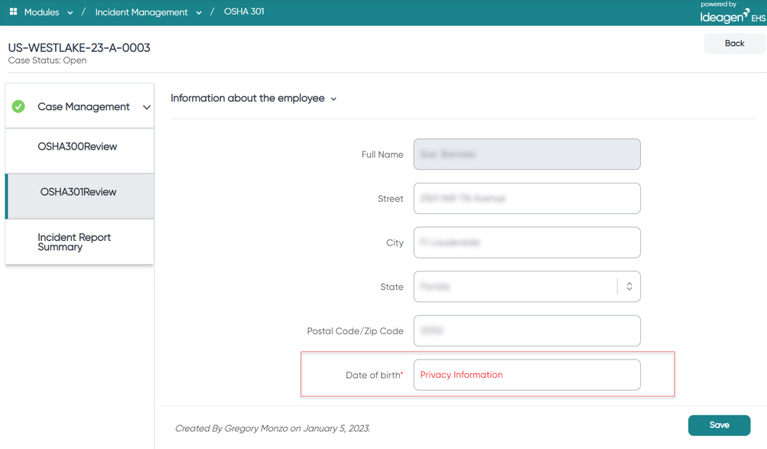767x449 pixels.
Task: Click the Full Name field
Action: [x=527, y=154]
